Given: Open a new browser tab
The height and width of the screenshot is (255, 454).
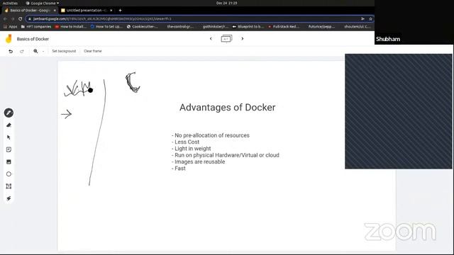Looking at the screenshot, I should tap(120, 11).
